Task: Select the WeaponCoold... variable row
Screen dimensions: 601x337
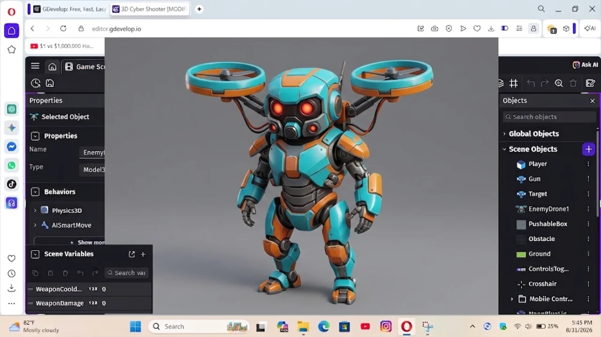Action: point(89,289)
